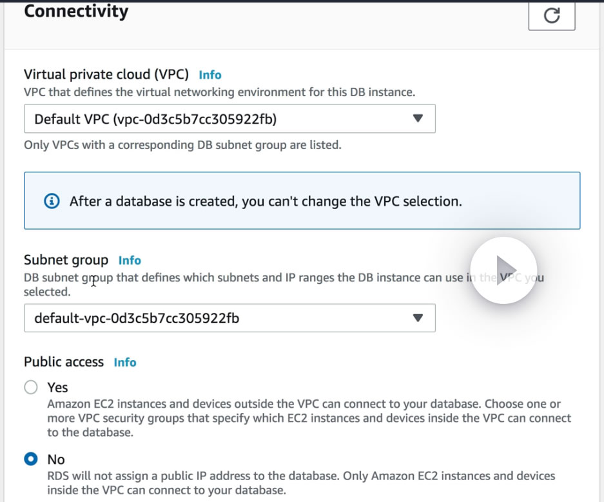Click the Connectivity section heading
The image size is (604, 502).
(x=76, y=12)
